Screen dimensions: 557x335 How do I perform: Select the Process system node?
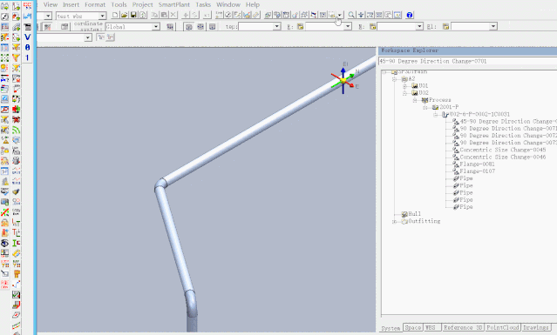point(440,100)
